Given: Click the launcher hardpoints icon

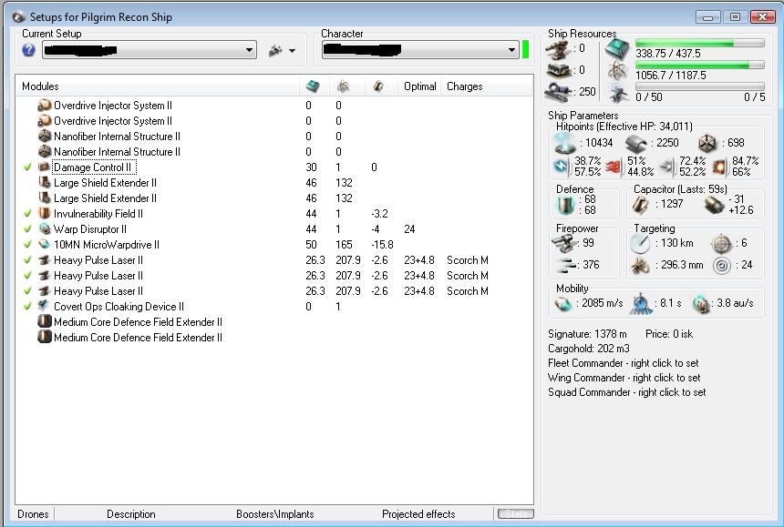Looking at the screenshot, I should click(x=558, y=70).
